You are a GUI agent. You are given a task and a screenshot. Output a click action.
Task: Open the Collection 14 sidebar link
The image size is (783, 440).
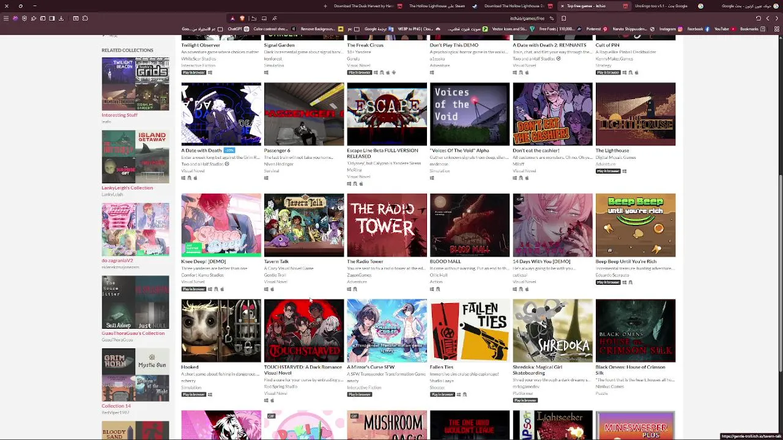pos(116,406)
